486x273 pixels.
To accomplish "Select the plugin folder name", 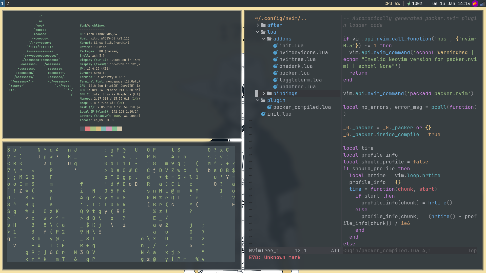I will pos(276,100).
